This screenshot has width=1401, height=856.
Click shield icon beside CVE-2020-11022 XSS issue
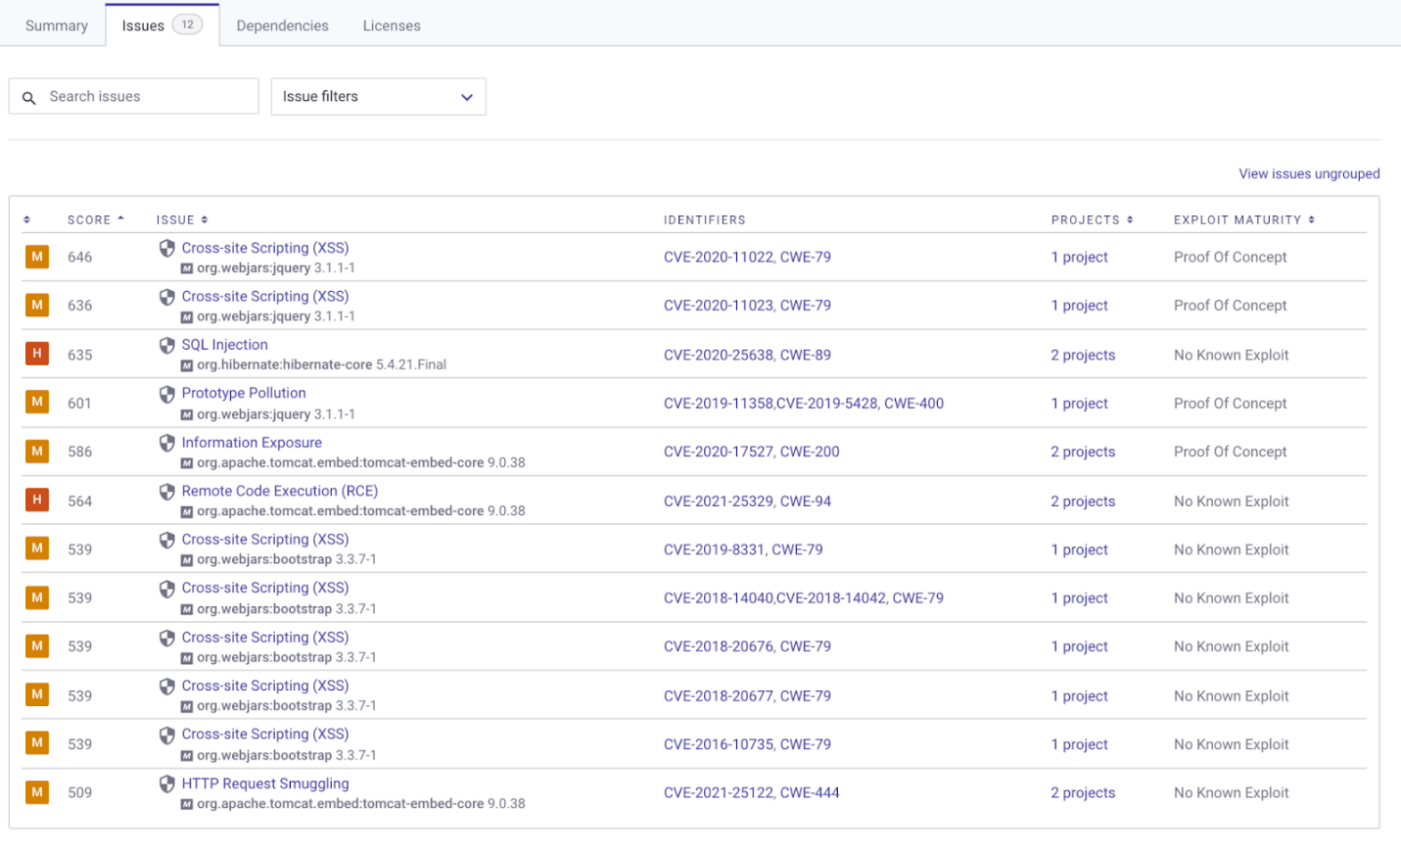167,249
